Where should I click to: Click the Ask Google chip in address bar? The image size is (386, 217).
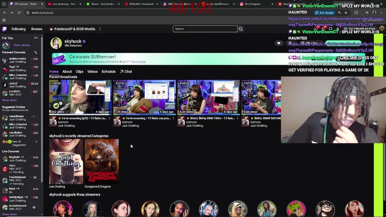(324, 13)
